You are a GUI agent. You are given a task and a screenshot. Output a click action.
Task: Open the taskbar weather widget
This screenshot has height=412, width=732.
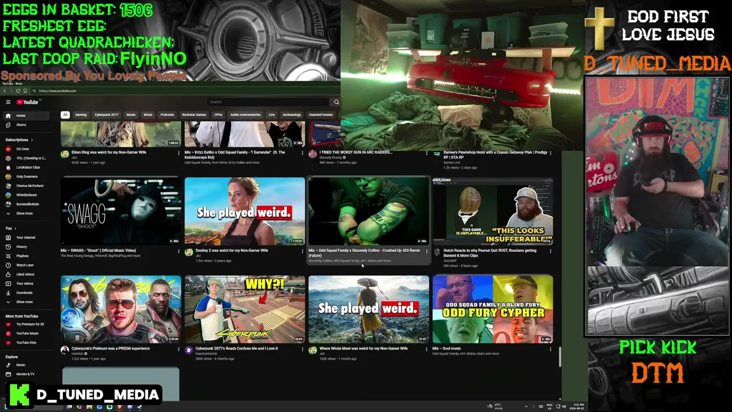point(495,406)
